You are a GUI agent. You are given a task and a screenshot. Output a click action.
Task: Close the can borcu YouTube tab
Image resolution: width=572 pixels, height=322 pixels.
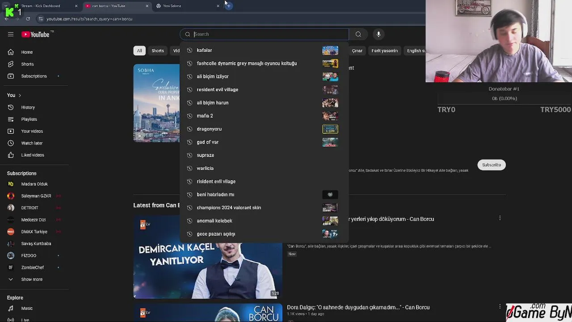147,6
